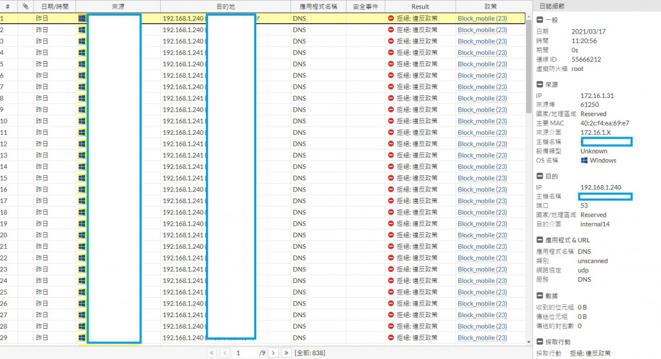Click the Windows OS icon in row 25
The width and height of the screenshot is (661, 359).
pos(82,292)
